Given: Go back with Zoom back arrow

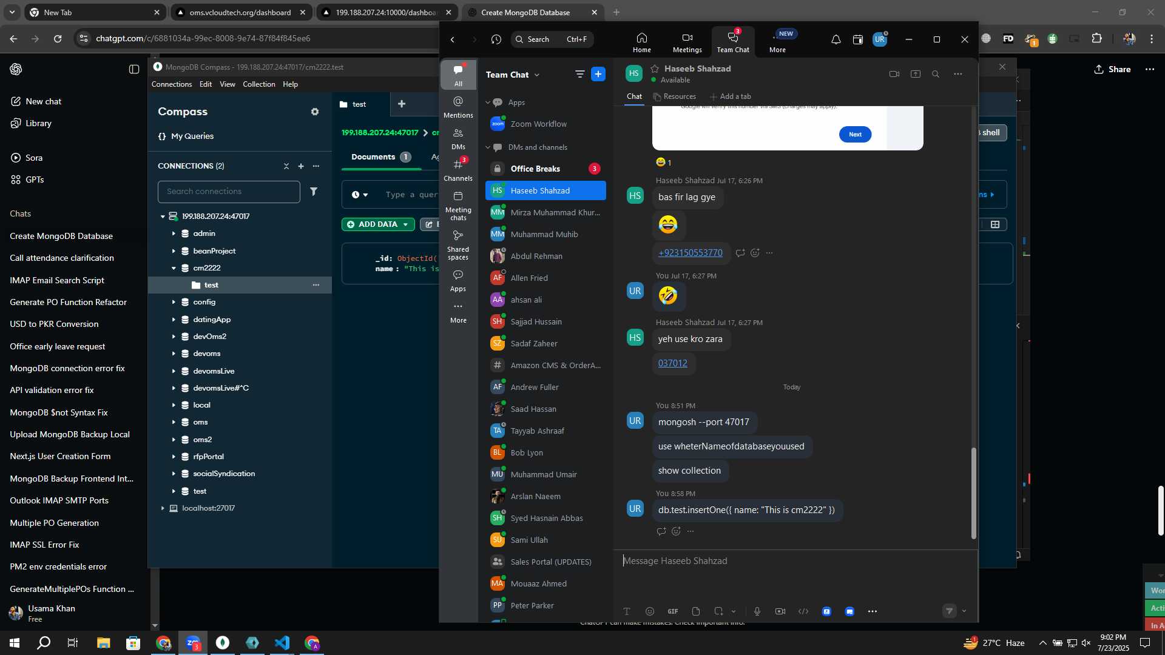Looking at the screenshot, I should point(452,39).
